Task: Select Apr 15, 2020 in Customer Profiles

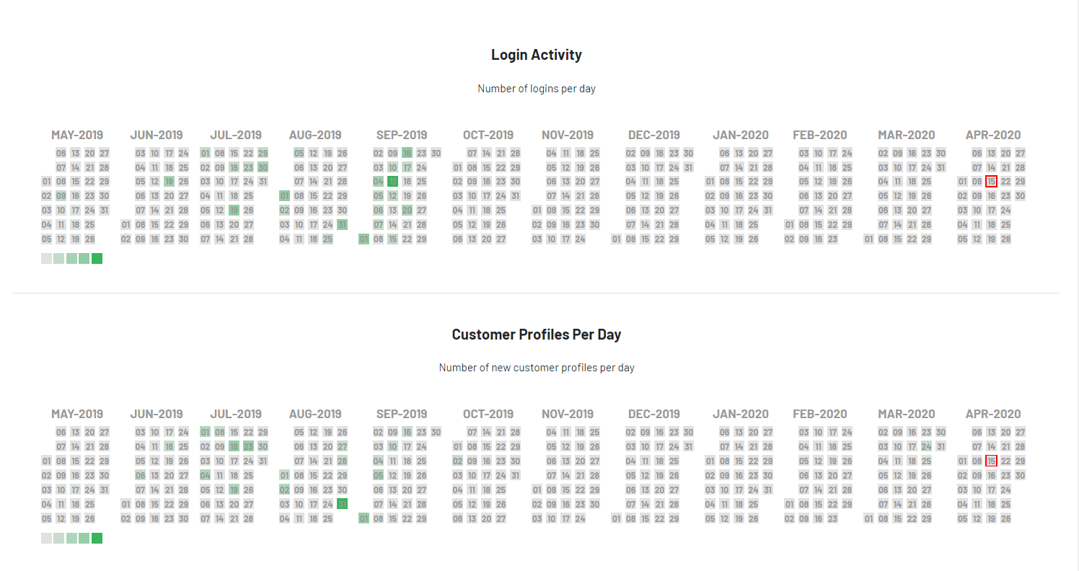Action: [991, 461]
